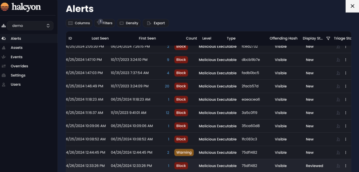Click the Warning level badge
Viewport: 359px width, 172px height.
184,153
